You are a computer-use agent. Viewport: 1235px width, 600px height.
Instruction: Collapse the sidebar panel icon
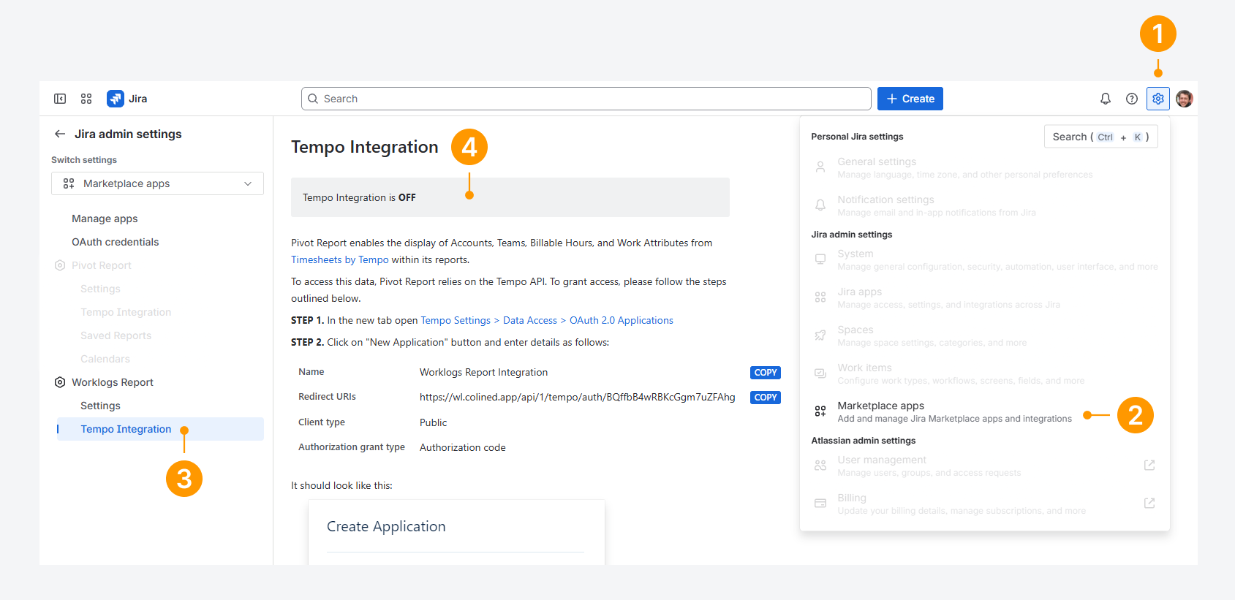coord(60,99)
